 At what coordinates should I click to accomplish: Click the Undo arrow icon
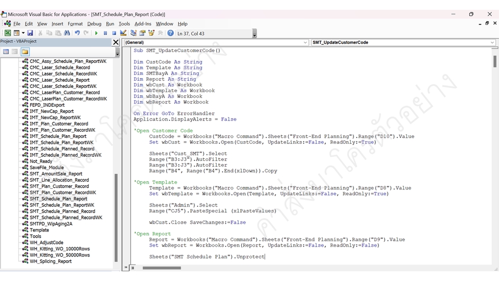tap(77, 33)
